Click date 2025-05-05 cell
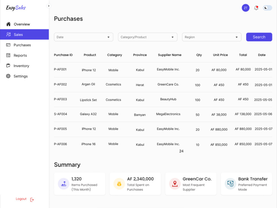 (263, 100)
